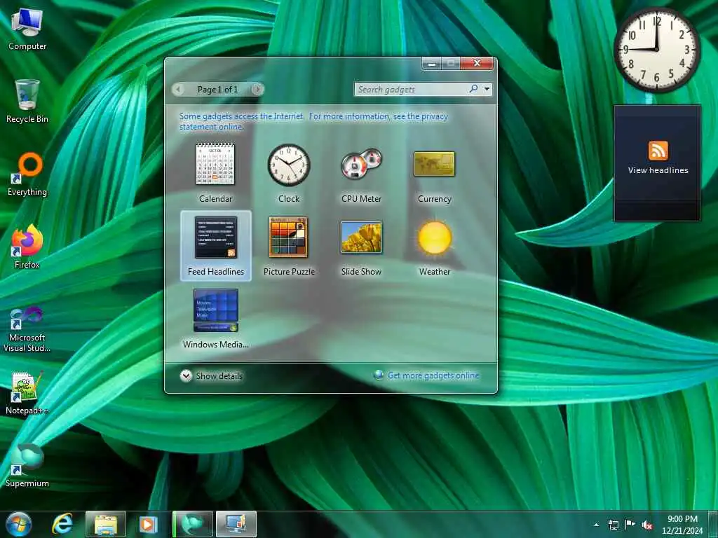Viewport: 718px width, 538px height.
Task: Select the Weather gadget sun icon
Action: [435, 237]
